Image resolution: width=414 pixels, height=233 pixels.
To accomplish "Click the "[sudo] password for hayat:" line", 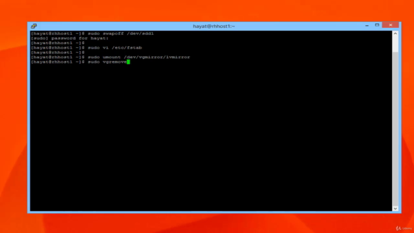I will [70, 38].
